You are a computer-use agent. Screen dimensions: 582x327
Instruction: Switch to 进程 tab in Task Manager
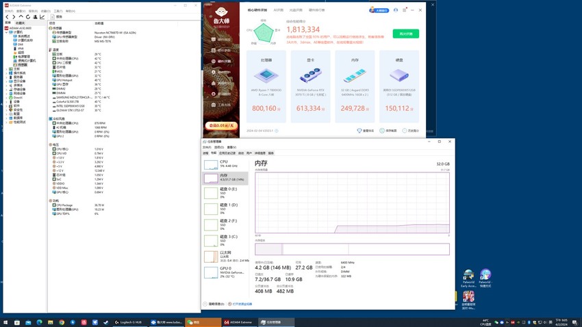pos(205,153)
